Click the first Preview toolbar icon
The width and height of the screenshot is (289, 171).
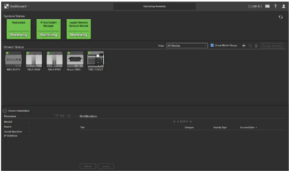click(56, 116)
